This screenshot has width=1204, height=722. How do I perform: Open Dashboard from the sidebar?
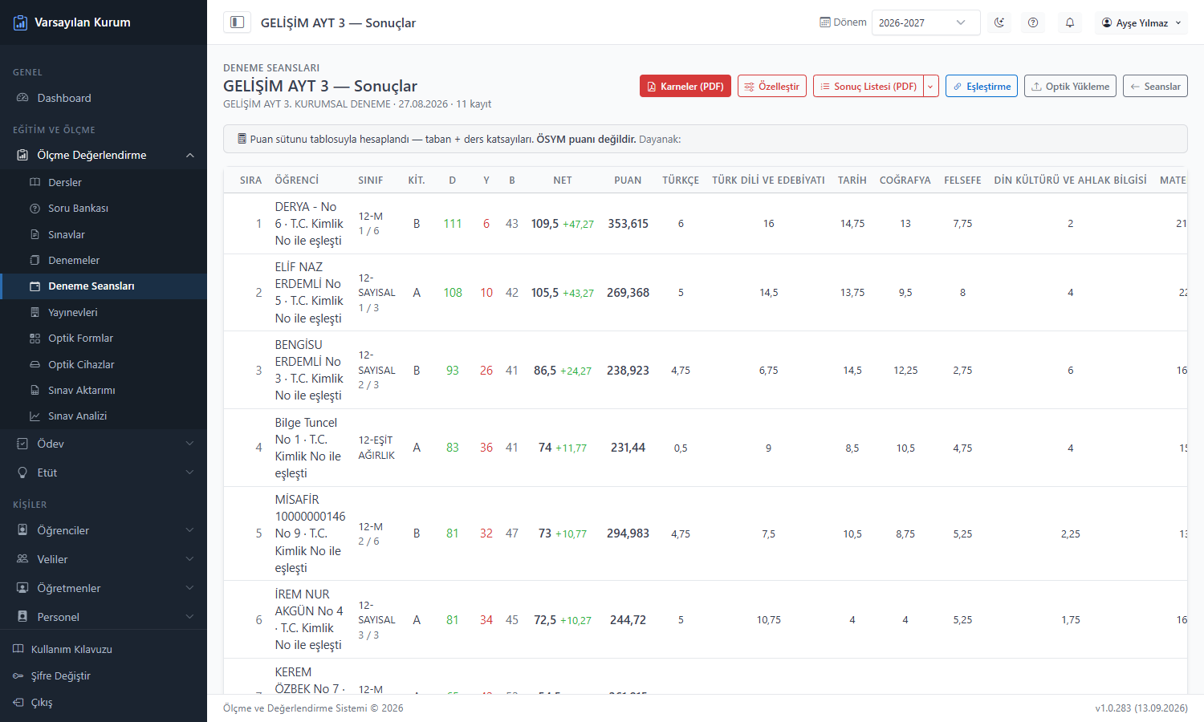[x=104, y=98]
